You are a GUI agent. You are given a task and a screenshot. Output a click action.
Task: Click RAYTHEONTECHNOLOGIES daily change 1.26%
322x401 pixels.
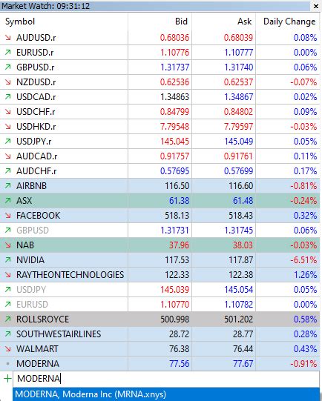(306, 275)
